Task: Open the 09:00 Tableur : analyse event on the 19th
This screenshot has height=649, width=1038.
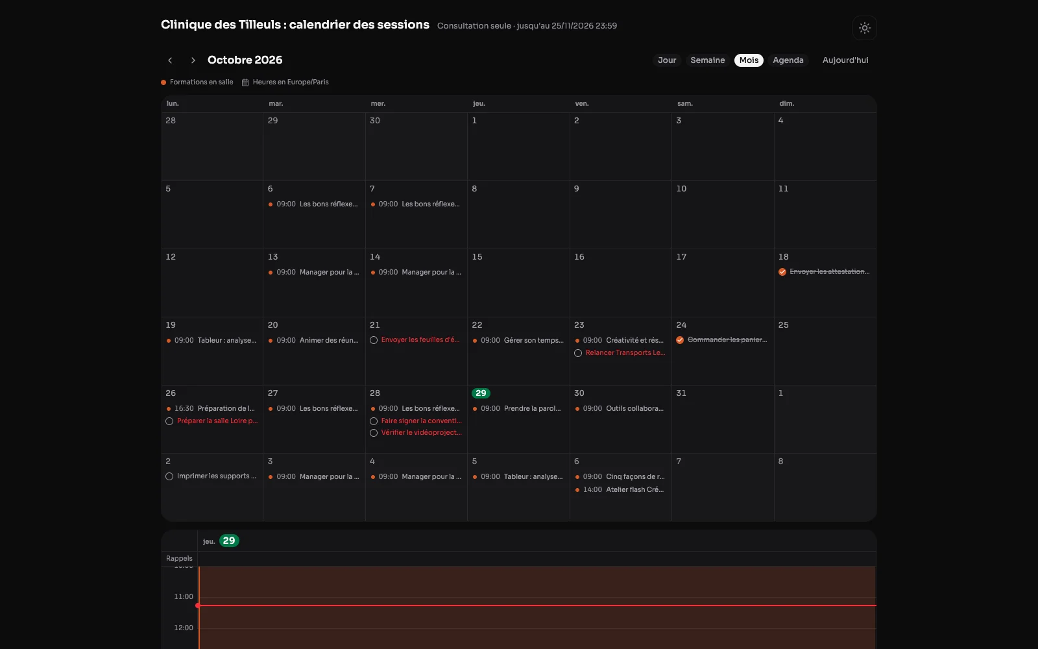Action: [x=211, y=341]
